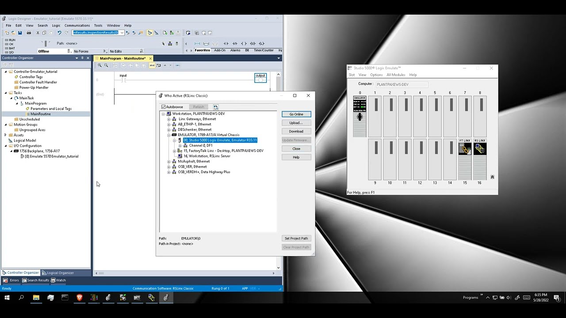Click the Go Online button
The height and width of the screenshot is (318, 566).
point(296,114)
